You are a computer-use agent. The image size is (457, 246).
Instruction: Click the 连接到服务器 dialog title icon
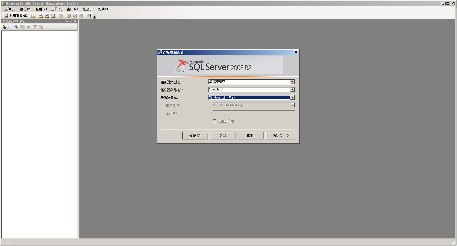160,52
